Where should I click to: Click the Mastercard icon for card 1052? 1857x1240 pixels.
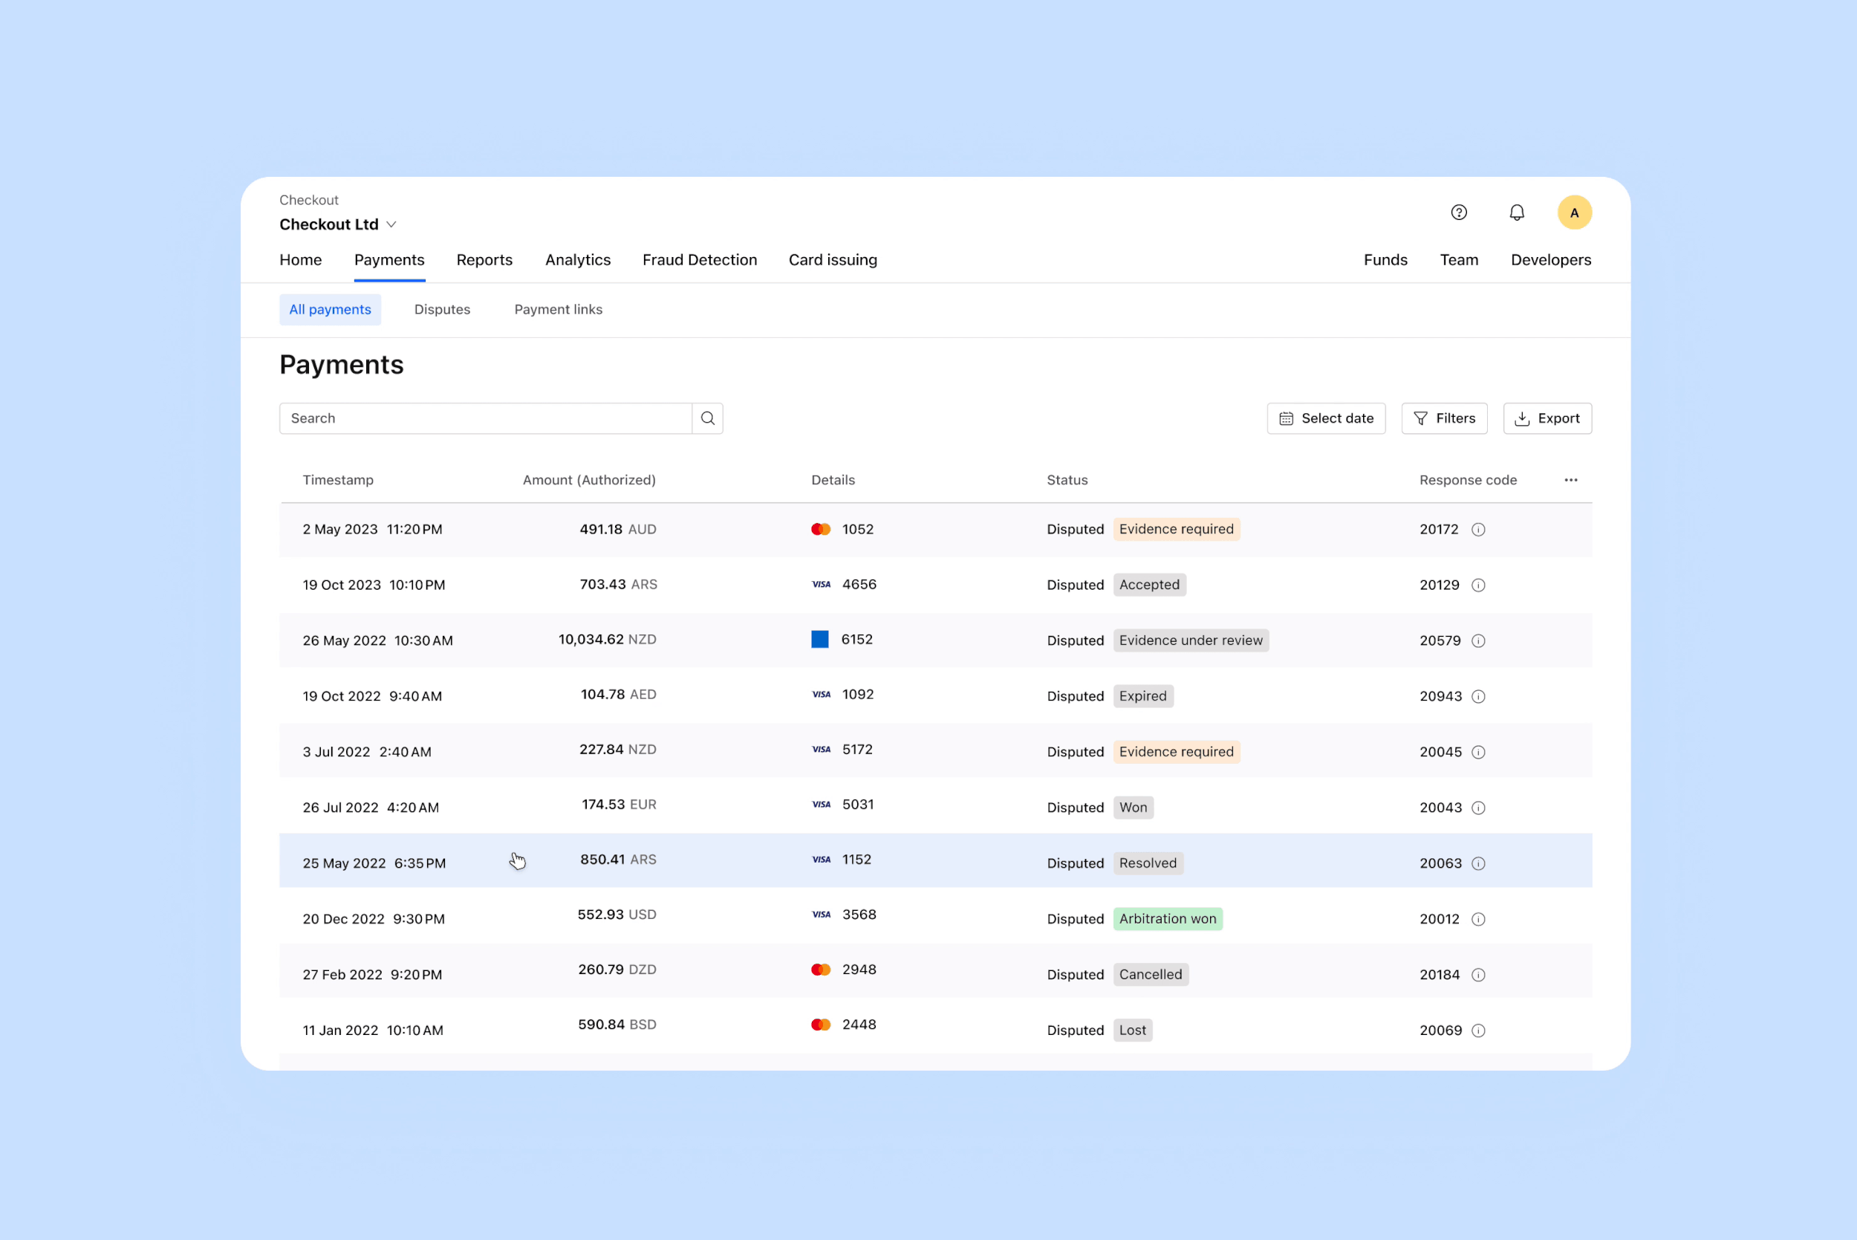[821, 530]
